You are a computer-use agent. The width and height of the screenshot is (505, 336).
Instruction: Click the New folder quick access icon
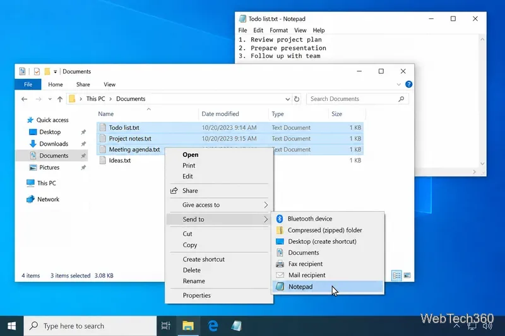[47, 71]
